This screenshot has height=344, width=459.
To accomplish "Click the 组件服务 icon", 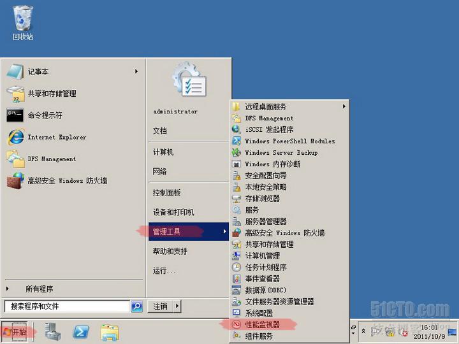I will 237,336.
